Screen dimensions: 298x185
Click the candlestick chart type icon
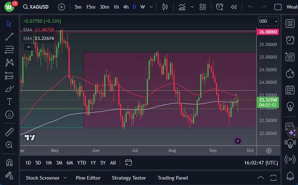click(x=165, y=7)
